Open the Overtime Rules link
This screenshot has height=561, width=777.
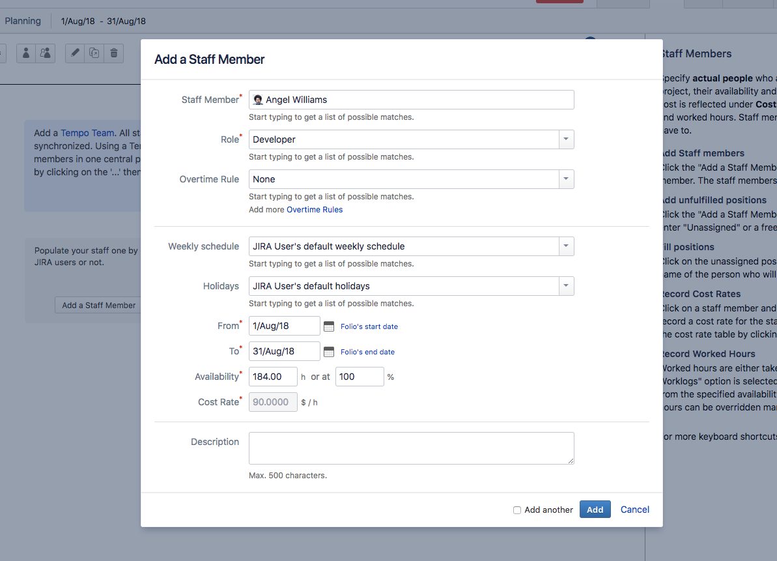[315, 210]
